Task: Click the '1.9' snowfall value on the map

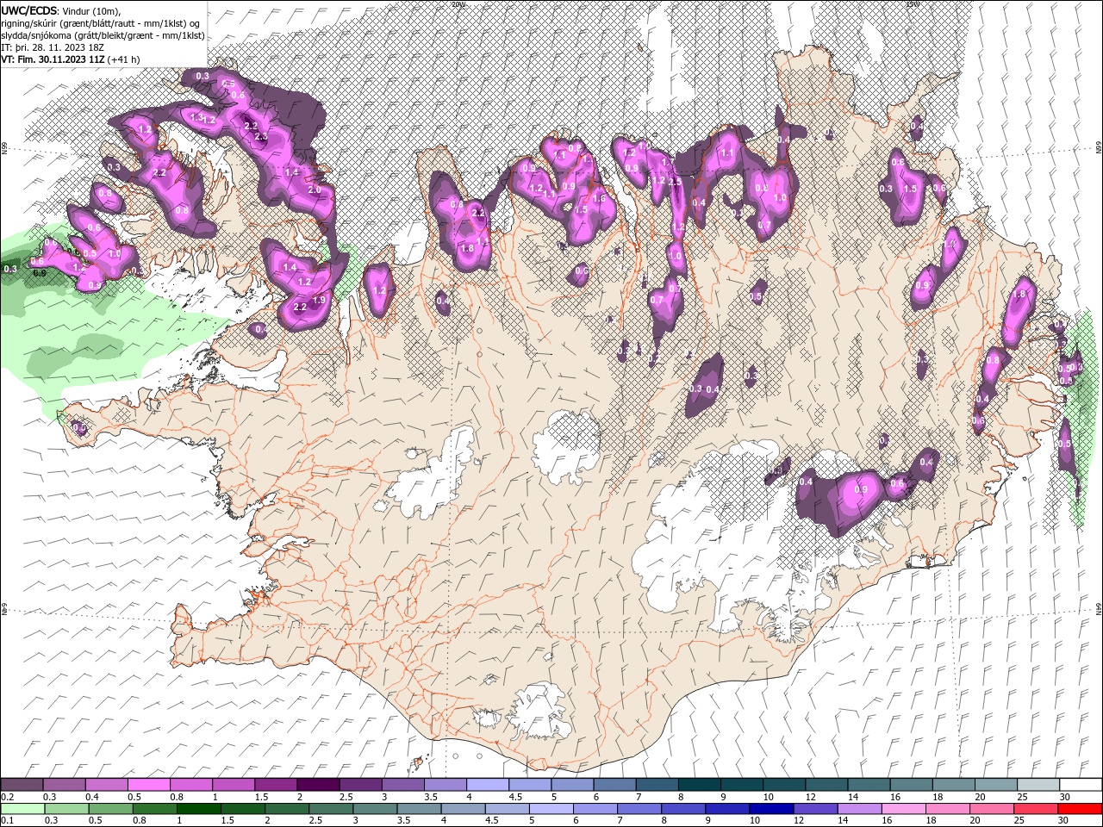Action: tap(319, 300)
